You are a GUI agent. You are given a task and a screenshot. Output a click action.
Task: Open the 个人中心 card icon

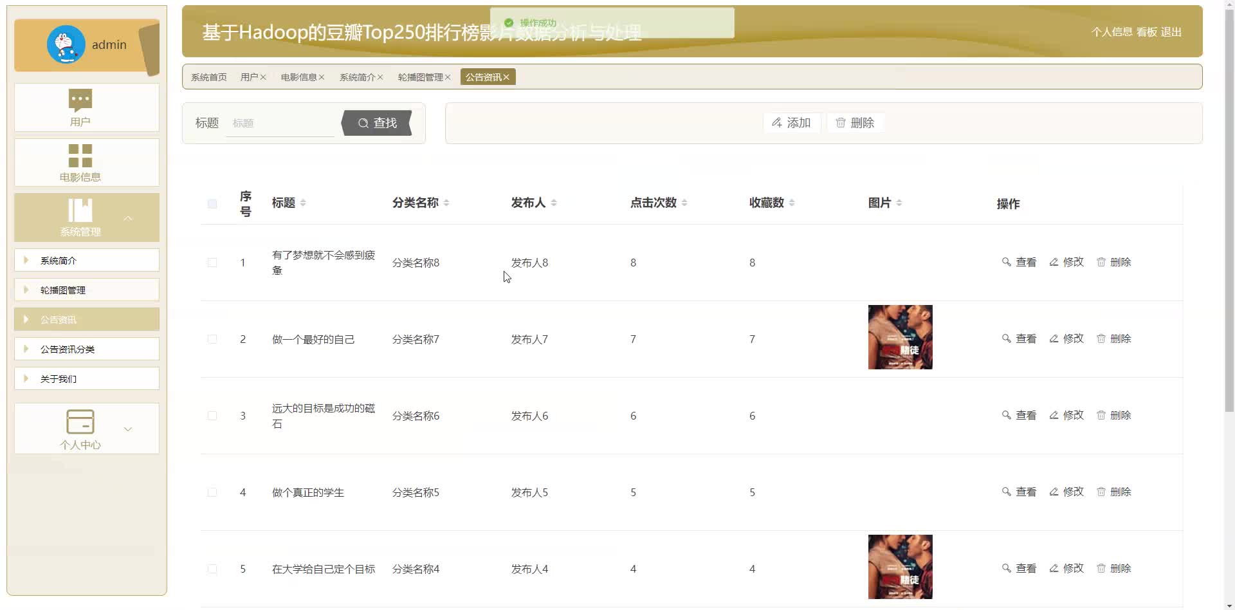tap(80, 421)
